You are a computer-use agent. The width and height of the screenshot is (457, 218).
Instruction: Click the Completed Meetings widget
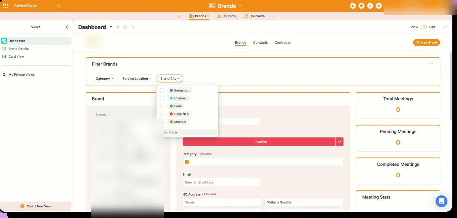click(398, 170)
